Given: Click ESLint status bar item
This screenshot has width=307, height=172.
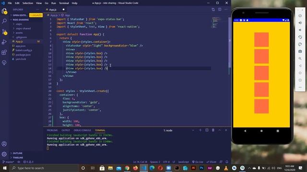Looking at the screenshot, I should coord(211,162).
